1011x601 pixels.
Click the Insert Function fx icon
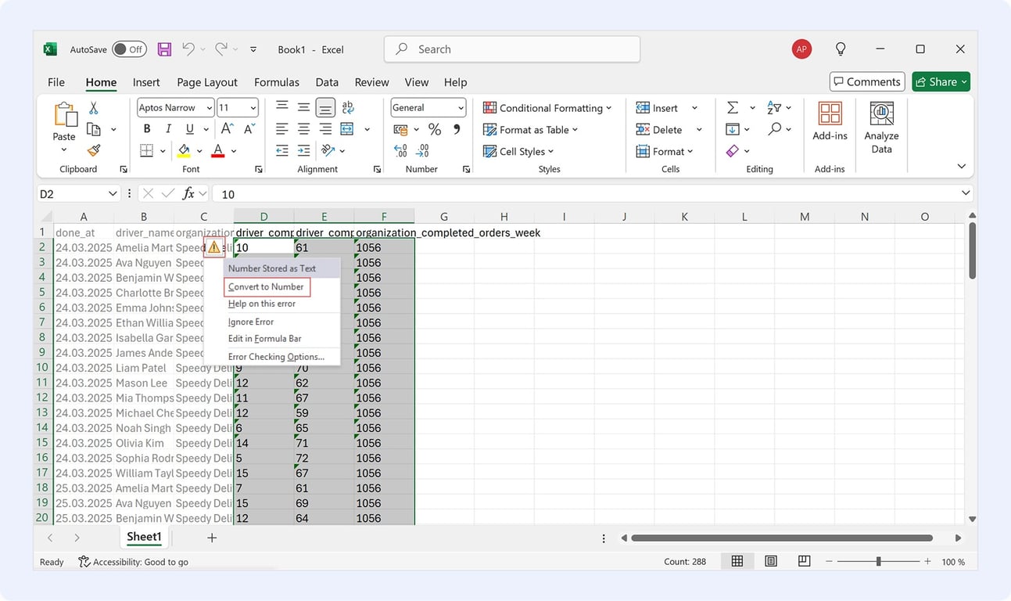188,193
